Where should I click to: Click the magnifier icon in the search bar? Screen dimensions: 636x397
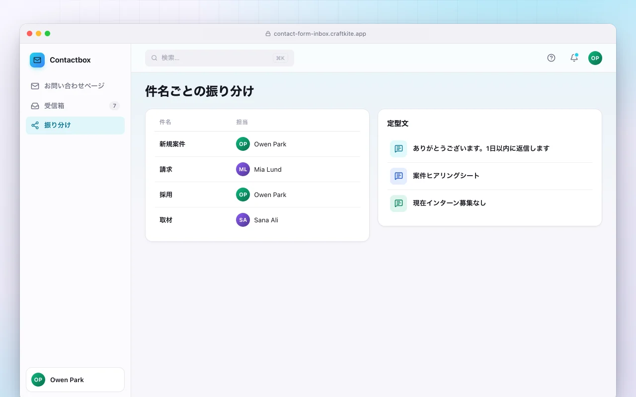click(155, 58)
